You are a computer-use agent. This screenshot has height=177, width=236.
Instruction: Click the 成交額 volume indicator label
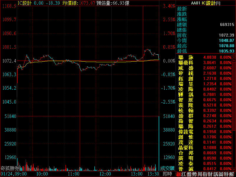coord(167,168)
